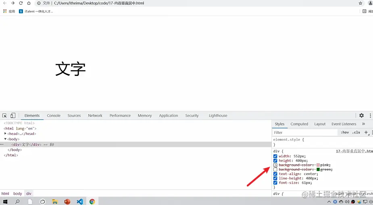Open the 17-内容垂直居中.html stylesheet source link
The image size is (373, 205).
coord(354,151)
